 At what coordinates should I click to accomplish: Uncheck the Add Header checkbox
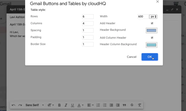[x=152, y=23]
